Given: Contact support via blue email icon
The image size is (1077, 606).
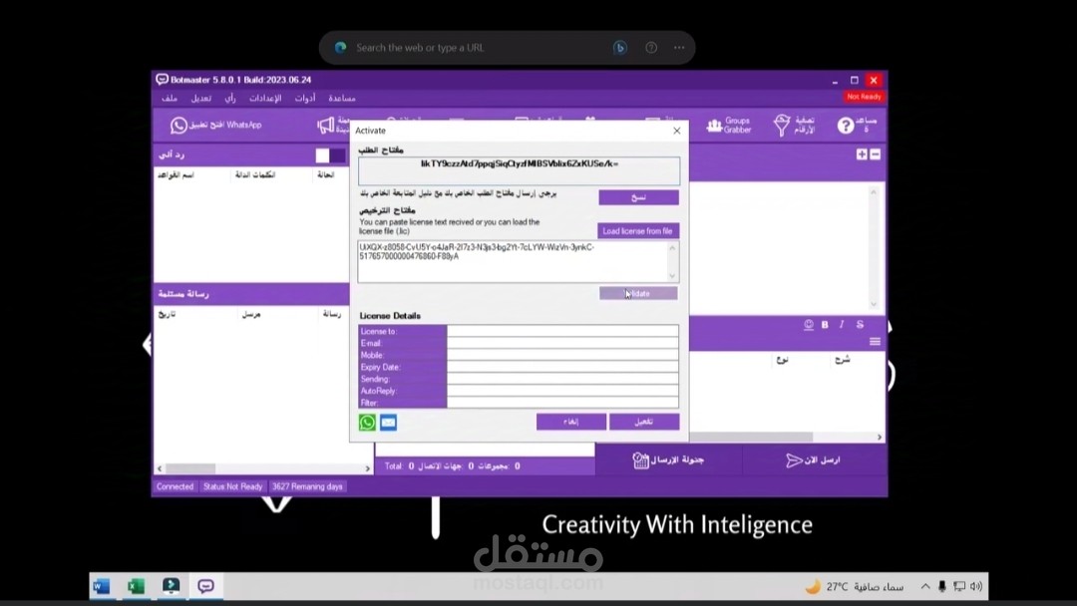Looking at the screenshot, I should (x=388, y=422).
